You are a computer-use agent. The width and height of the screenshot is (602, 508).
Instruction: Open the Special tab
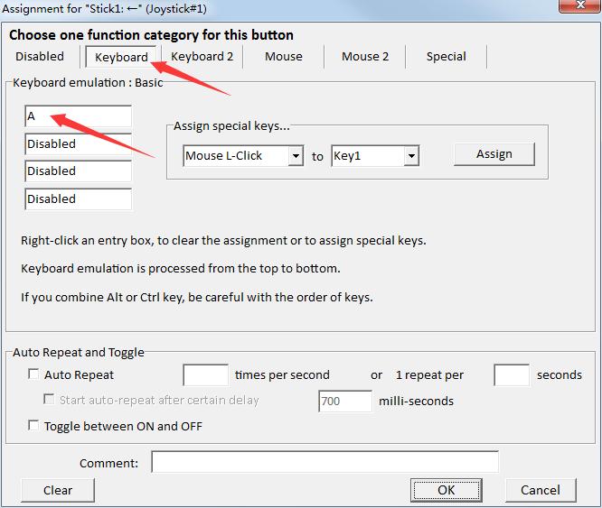point(447,56)
